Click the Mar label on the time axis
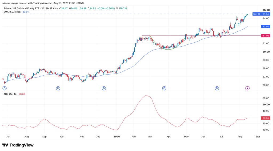The width and height of the screenshot is (273, 151). point(150,137)
